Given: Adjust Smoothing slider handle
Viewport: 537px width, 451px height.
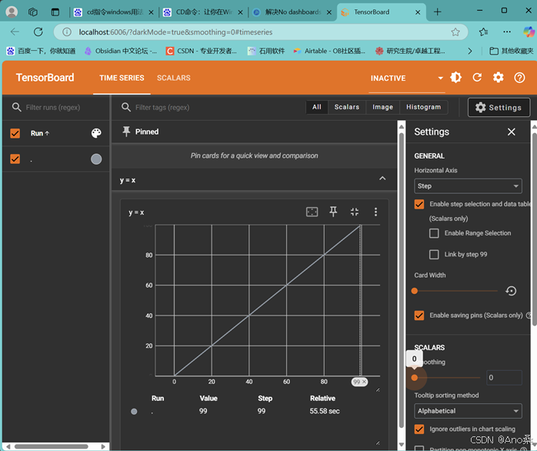Looking at the screenshot, I should [x=415, y=378].
